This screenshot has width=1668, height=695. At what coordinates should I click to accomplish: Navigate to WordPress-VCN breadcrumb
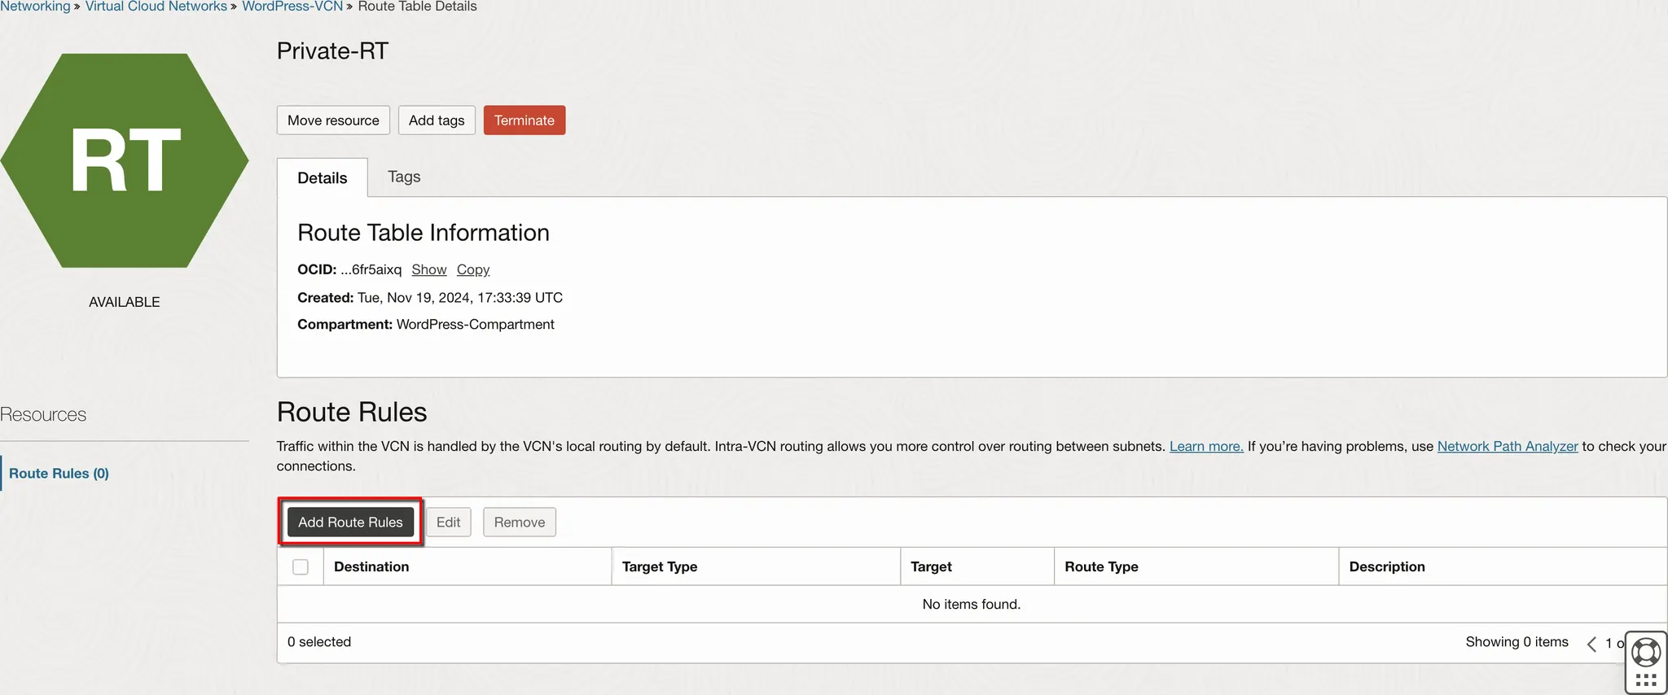click(x=292, y=7)
